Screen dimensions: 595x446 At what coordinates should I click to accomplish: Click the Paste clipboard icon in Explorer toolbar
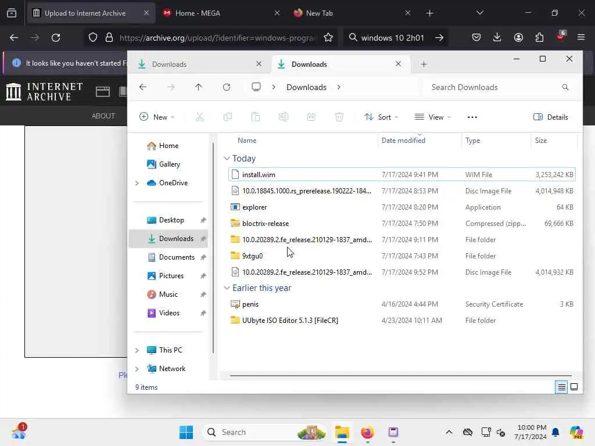pyautogui.click(x=256, y=117)
